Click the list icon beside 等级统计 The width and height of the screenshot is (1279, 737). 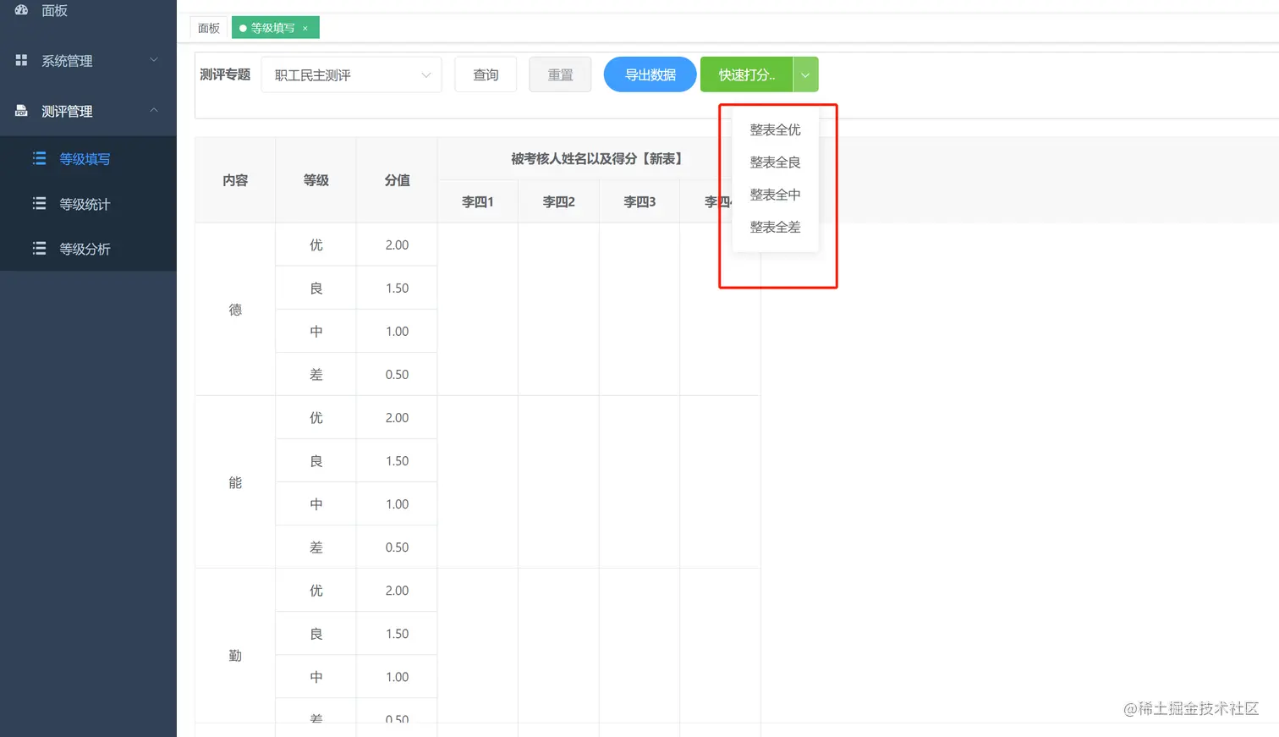(x=39, y=203)
